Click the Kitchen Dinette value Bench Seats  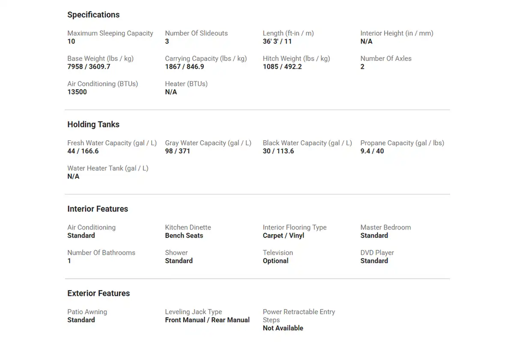point(184,236)
